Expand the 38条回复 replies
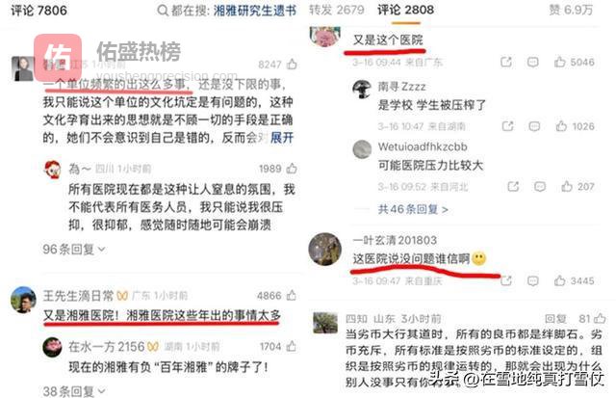616x398 pixels. 74,391
